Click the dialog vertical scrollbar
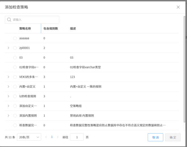Image resolution: width=187 pixels, height=147 pixels. pyautogui.click(x=184, y=69)
